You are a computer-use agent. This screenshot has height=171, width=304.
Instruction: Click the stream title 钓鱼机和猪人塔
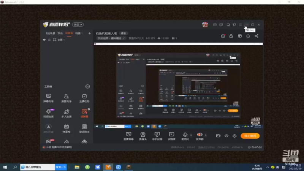click(106, 33)
